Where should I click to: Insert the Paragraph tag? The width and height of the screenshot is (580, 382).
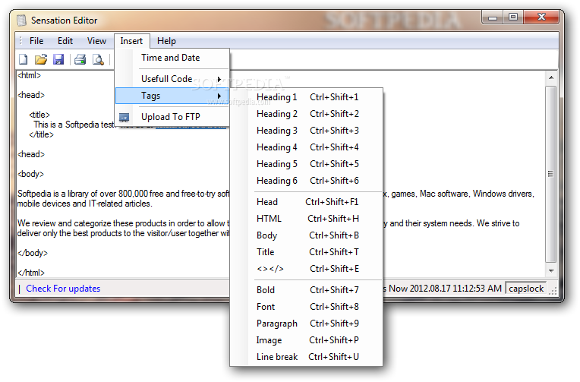[x=306, y=324]
